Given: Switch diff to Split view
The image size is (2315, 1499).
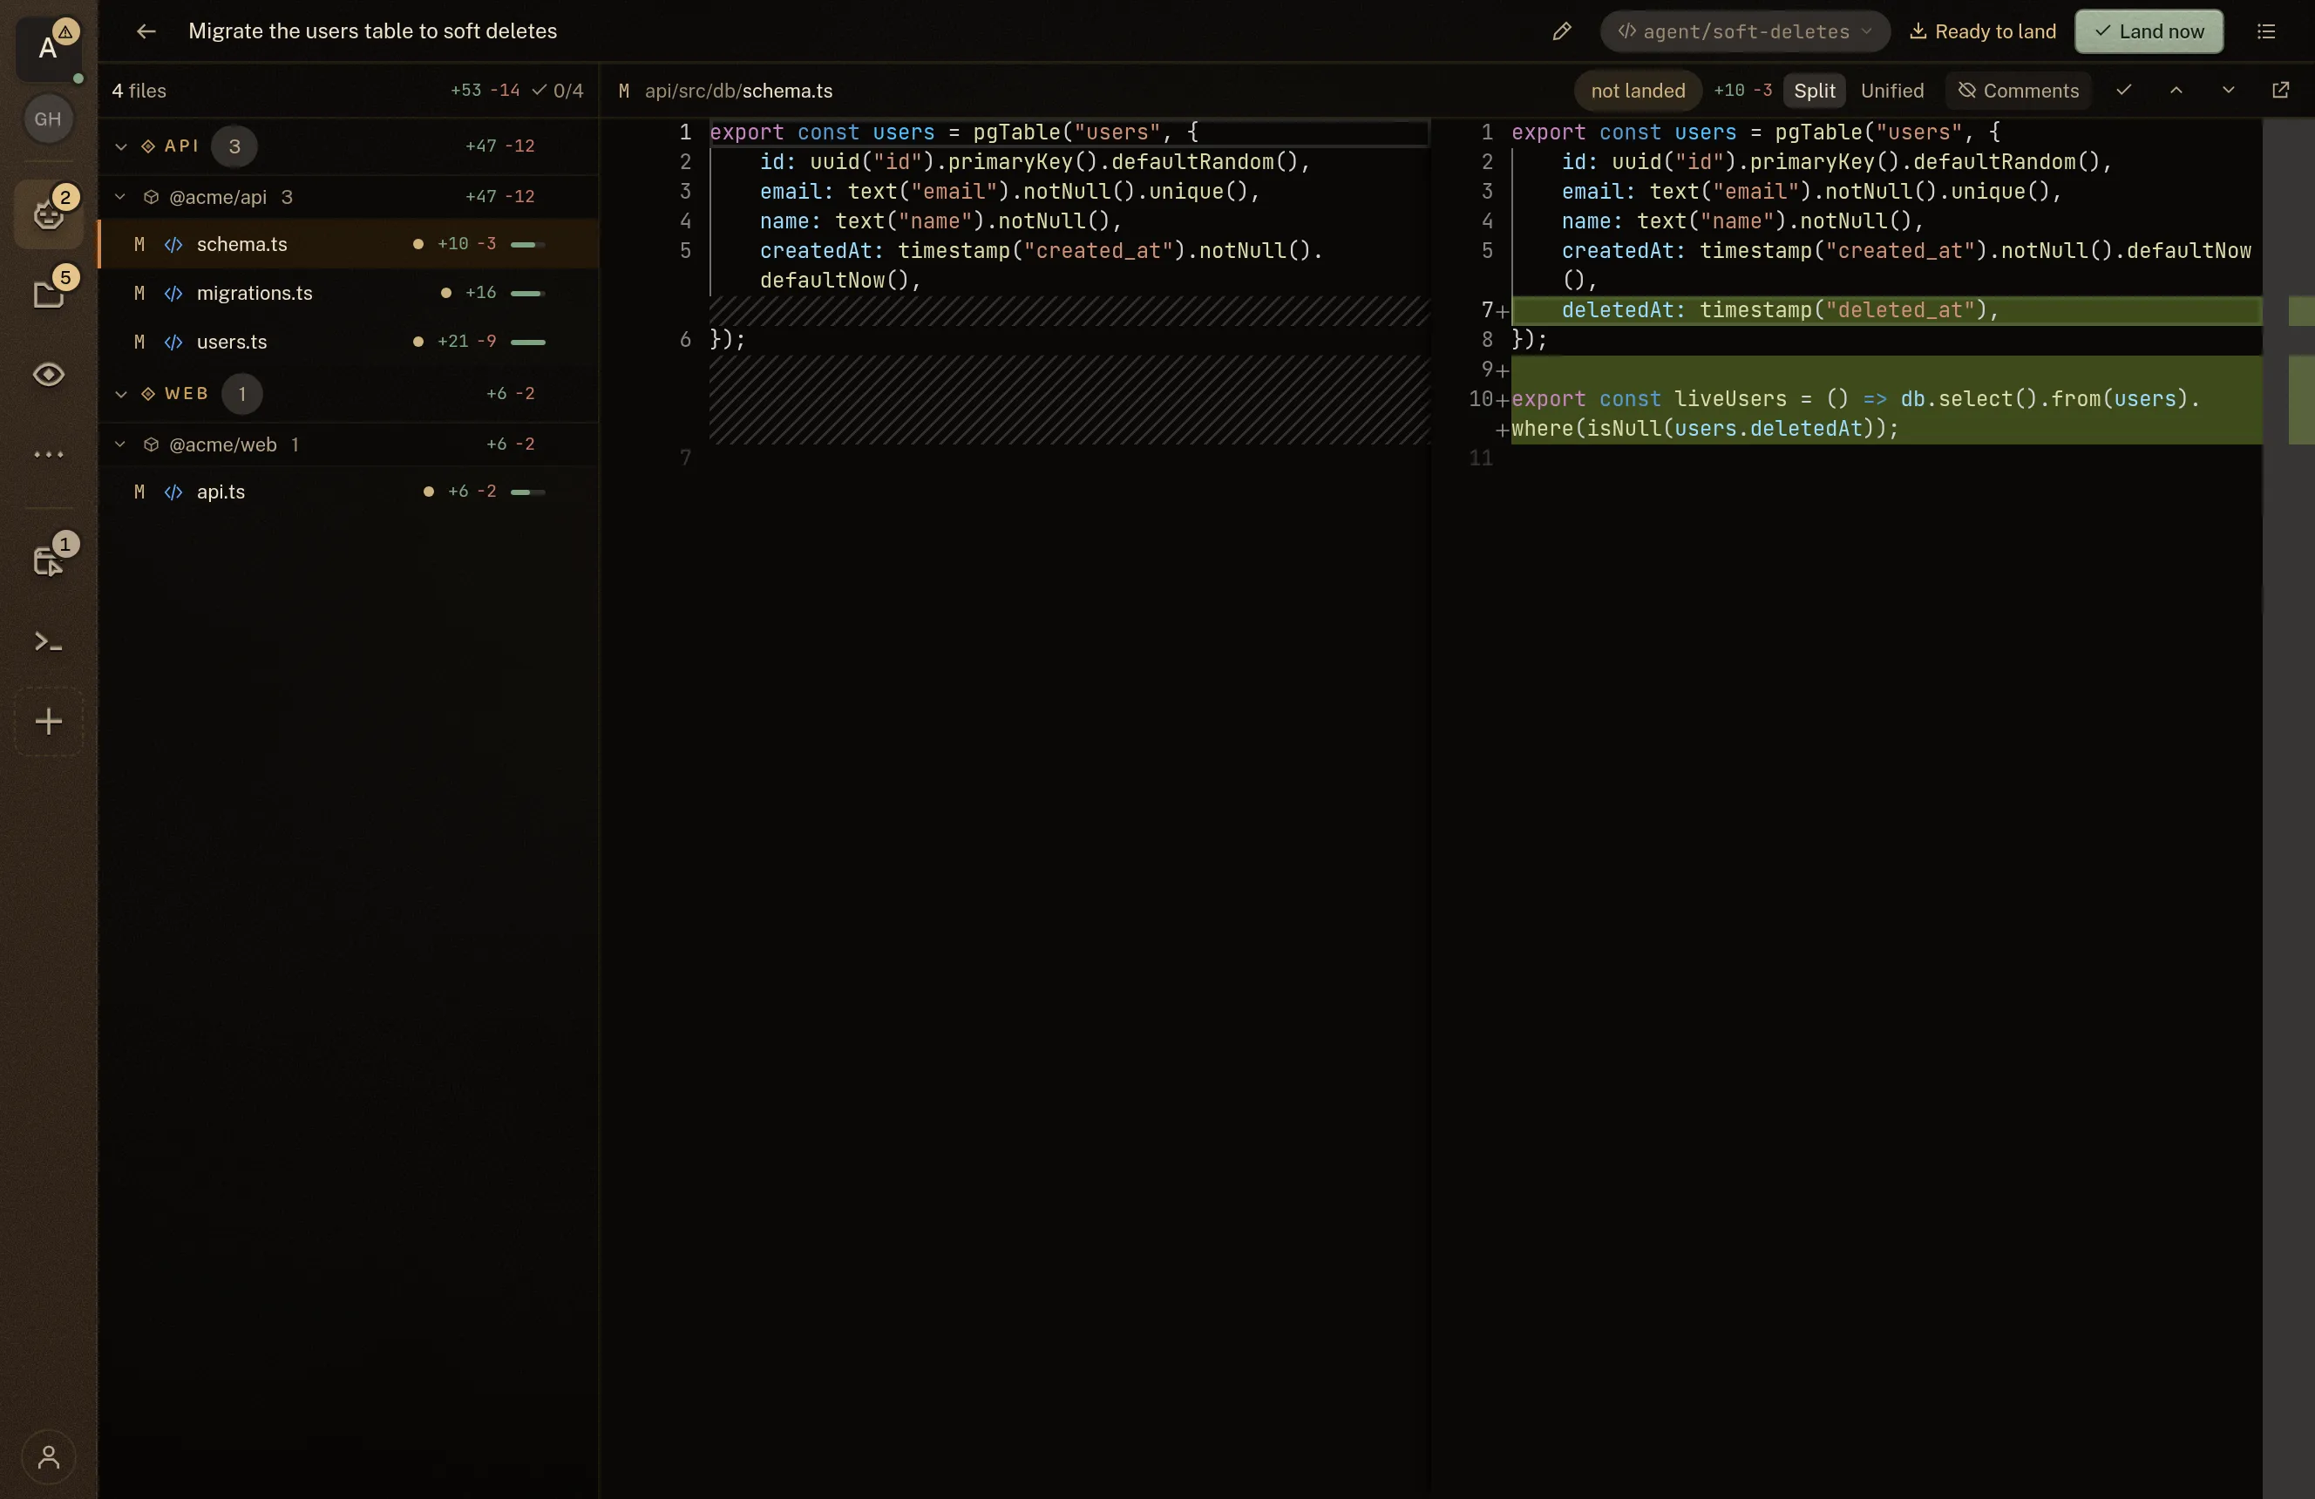Looking at the screenshot, I should (x=1814, y=91).
